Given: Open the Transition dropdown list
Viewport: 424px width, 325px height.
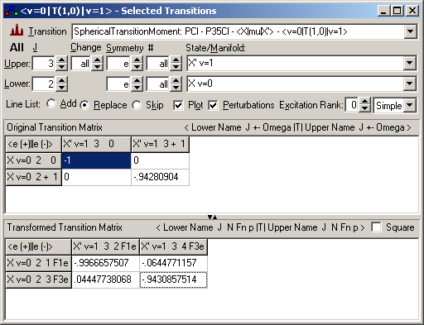Looking at the screenshot, I should (410, 31).
